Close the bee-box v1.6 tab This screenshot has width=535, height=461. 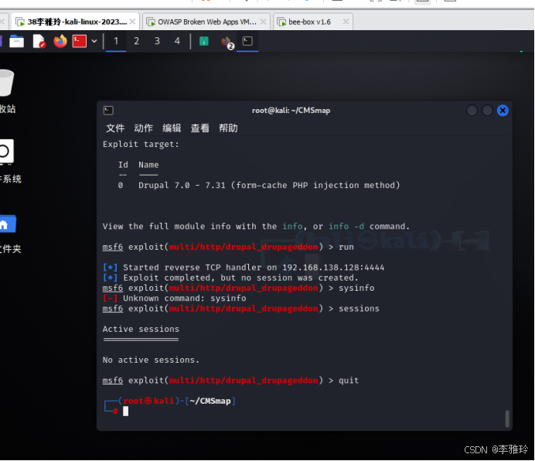(346, 22)
